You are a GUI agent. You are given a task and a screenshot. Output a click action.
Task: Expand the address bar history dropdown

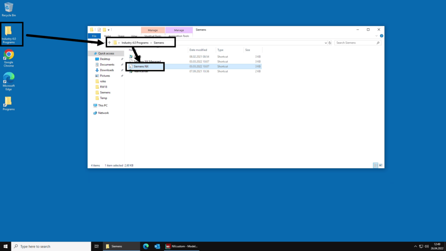click(325, 43)
